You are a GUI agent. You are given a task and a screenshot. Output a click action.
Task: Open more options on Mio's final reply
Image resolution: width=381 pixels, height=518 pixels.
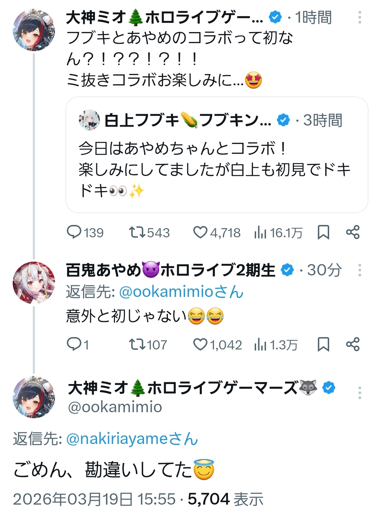click(x=359, y=393)
